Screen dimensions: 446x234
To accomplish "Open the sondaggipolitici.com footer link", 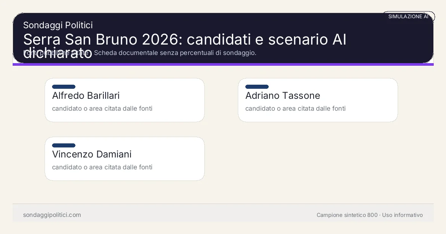I will (52, 215).
